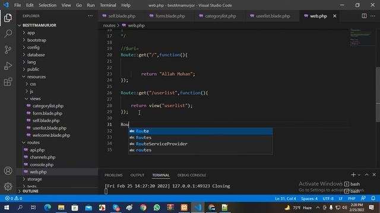Click Ln 31, Col 4 status item
The height and width of the screenshot is (213, 380).
(x=285, y=199)
